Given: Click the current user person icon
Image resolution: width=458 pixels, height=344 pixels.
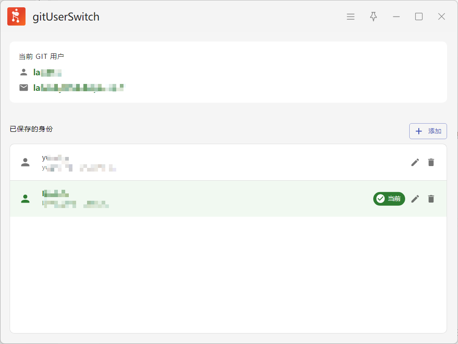Looking at the screenshot, I should [x=24, y=72].
